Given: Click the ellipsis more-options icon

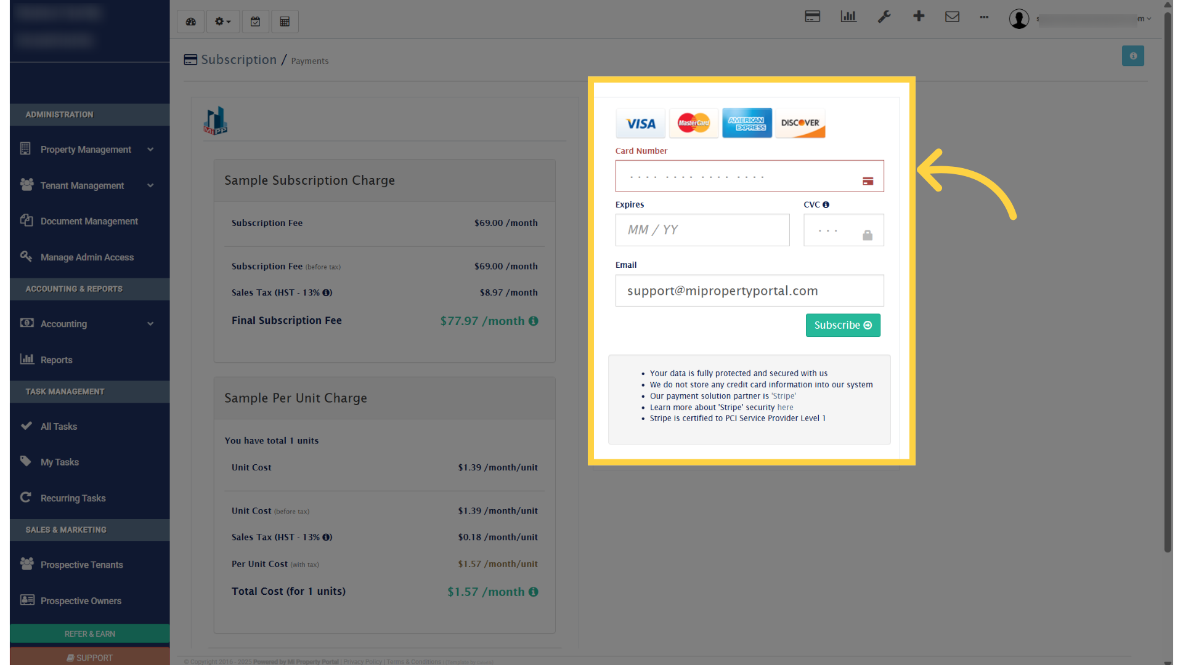Looking at the screenshot, I should click(984, 18).
